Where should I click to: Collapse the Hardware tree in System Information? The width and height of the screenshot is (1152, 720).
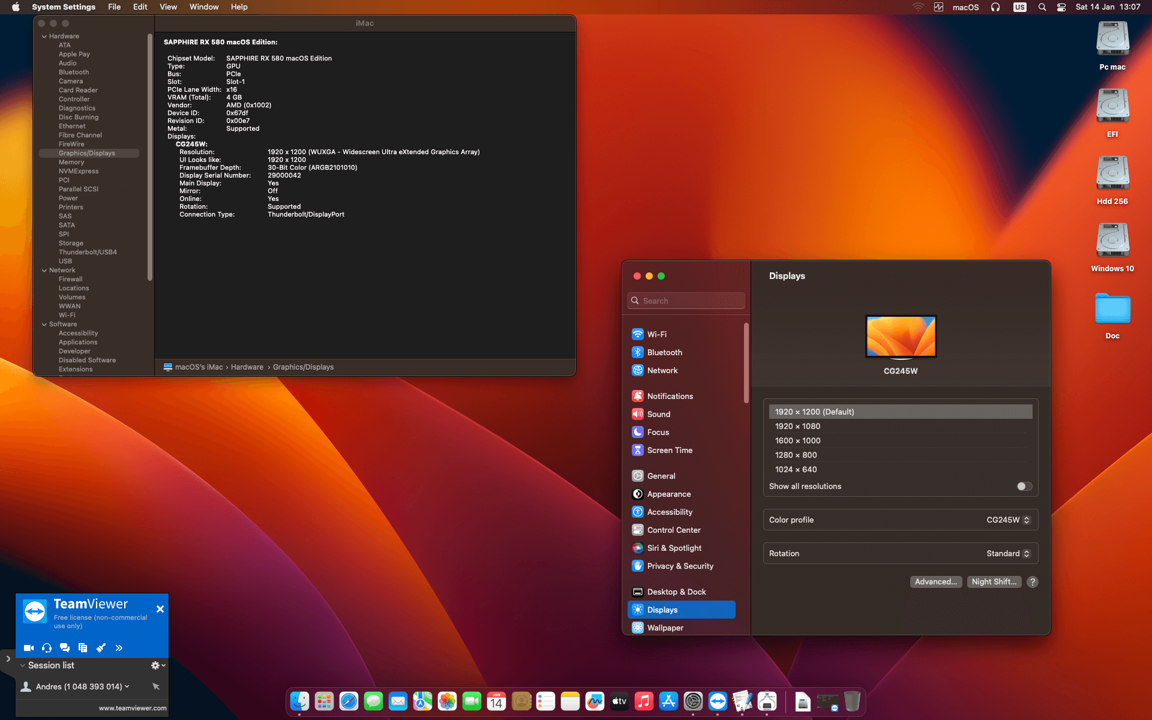click(x=44, y=37)
